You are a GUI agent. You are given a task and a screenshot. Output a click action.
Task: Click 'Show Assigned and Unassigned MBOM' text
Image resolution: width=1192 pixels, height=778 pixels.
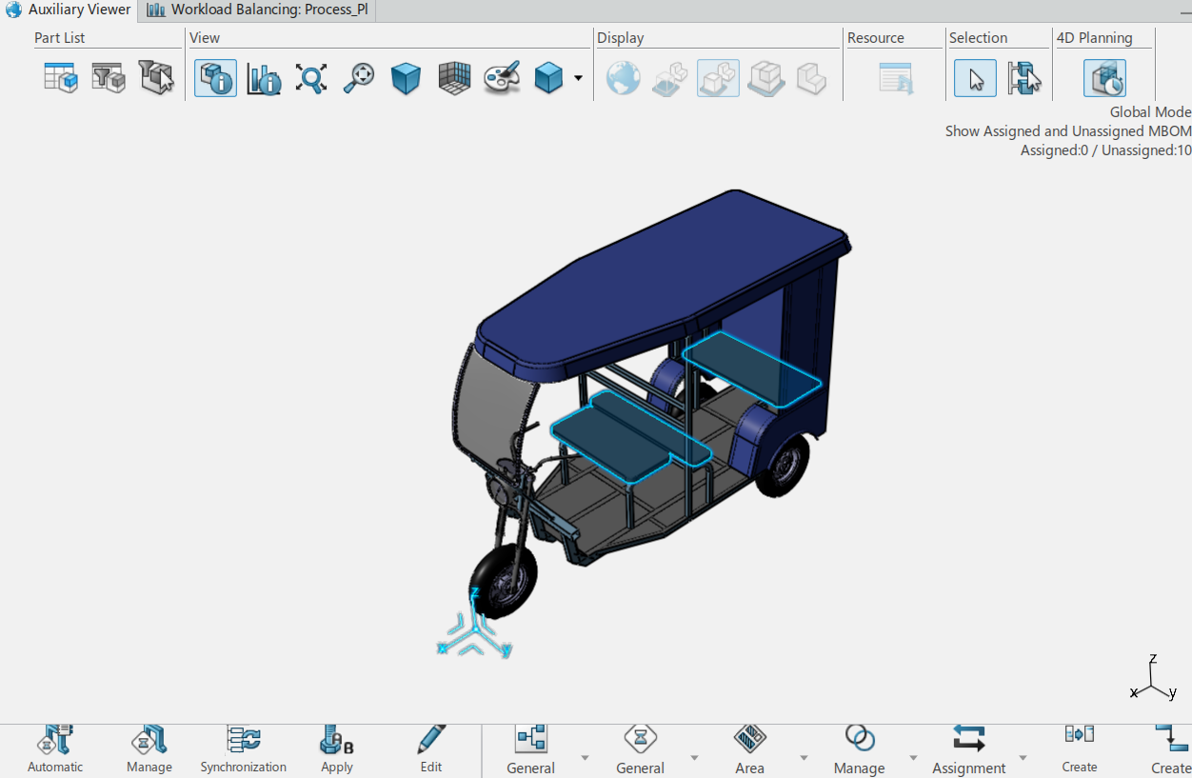pyautogui.click(x=1068, y=131)
